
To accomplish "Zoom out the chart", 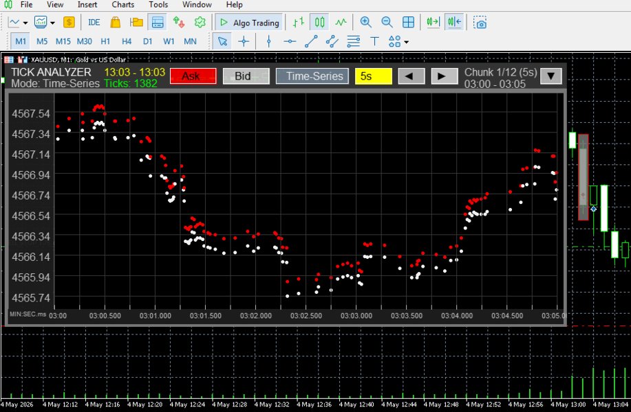I will click(x=387, y=23).
